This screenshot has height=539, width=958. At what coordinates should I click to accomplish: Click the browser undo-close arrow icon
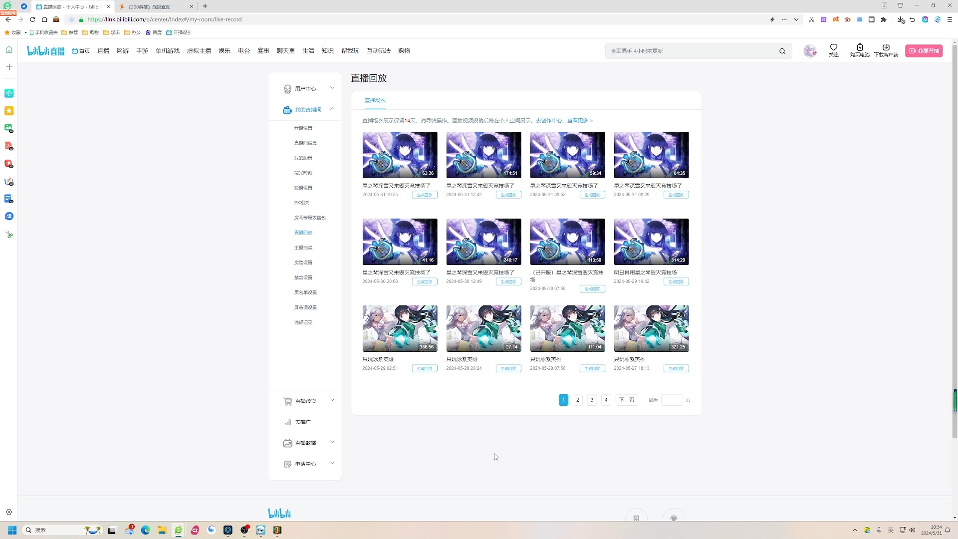pyautogui.click(x=913, y=19)
